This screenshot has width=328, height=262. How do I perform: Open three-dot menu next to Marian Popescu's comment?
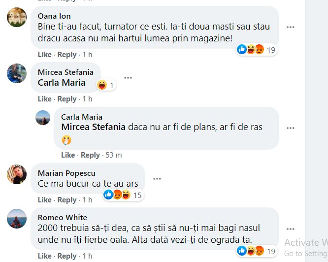(x=157, y=178)
